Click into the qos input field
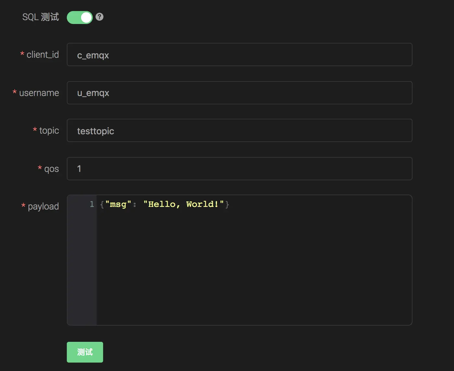Image resolution: width=454 pixels, height=371 pixels. click(239, 169)
